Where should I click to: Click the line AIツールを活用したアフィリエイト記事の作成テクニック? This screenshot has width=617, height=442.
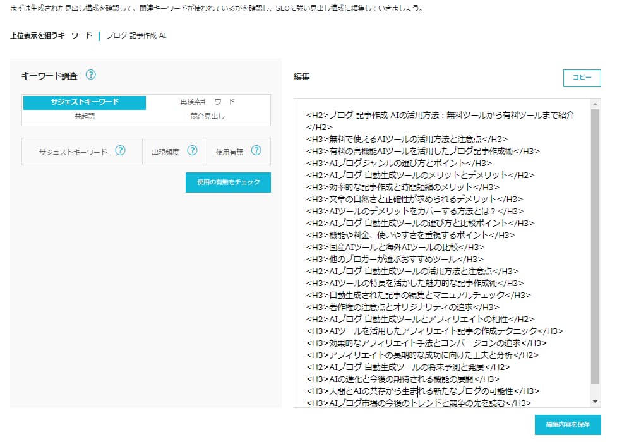click(435, 331)
